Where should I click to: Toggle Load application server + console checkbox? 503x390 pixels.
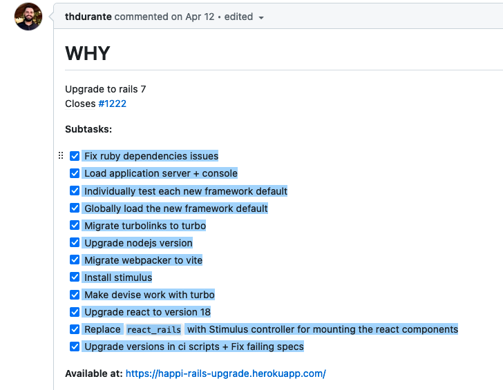click(x=75, y=173)
